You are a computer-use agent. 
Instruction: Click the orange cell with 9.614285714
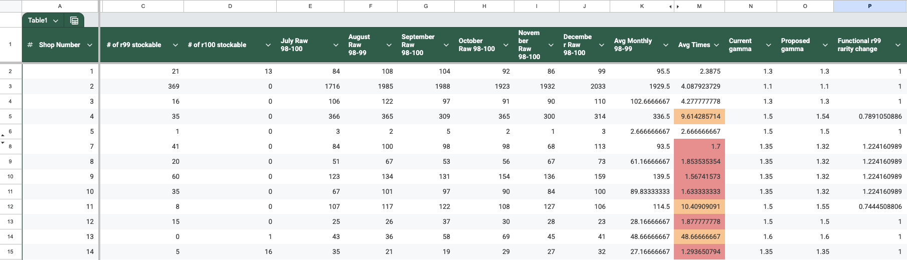(x=699, y=116)
